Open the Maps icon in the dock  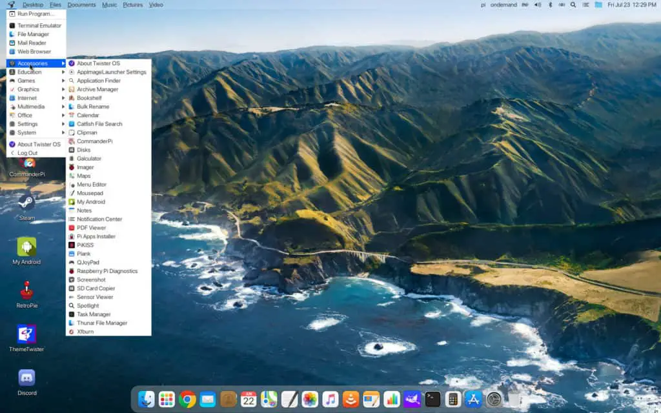269,399
